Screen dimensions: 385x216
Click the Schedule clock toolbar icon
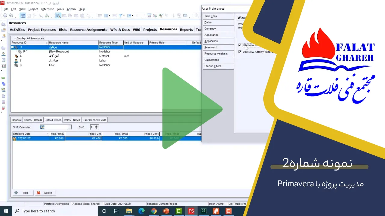pyautogui.click(x=155, y=16)
